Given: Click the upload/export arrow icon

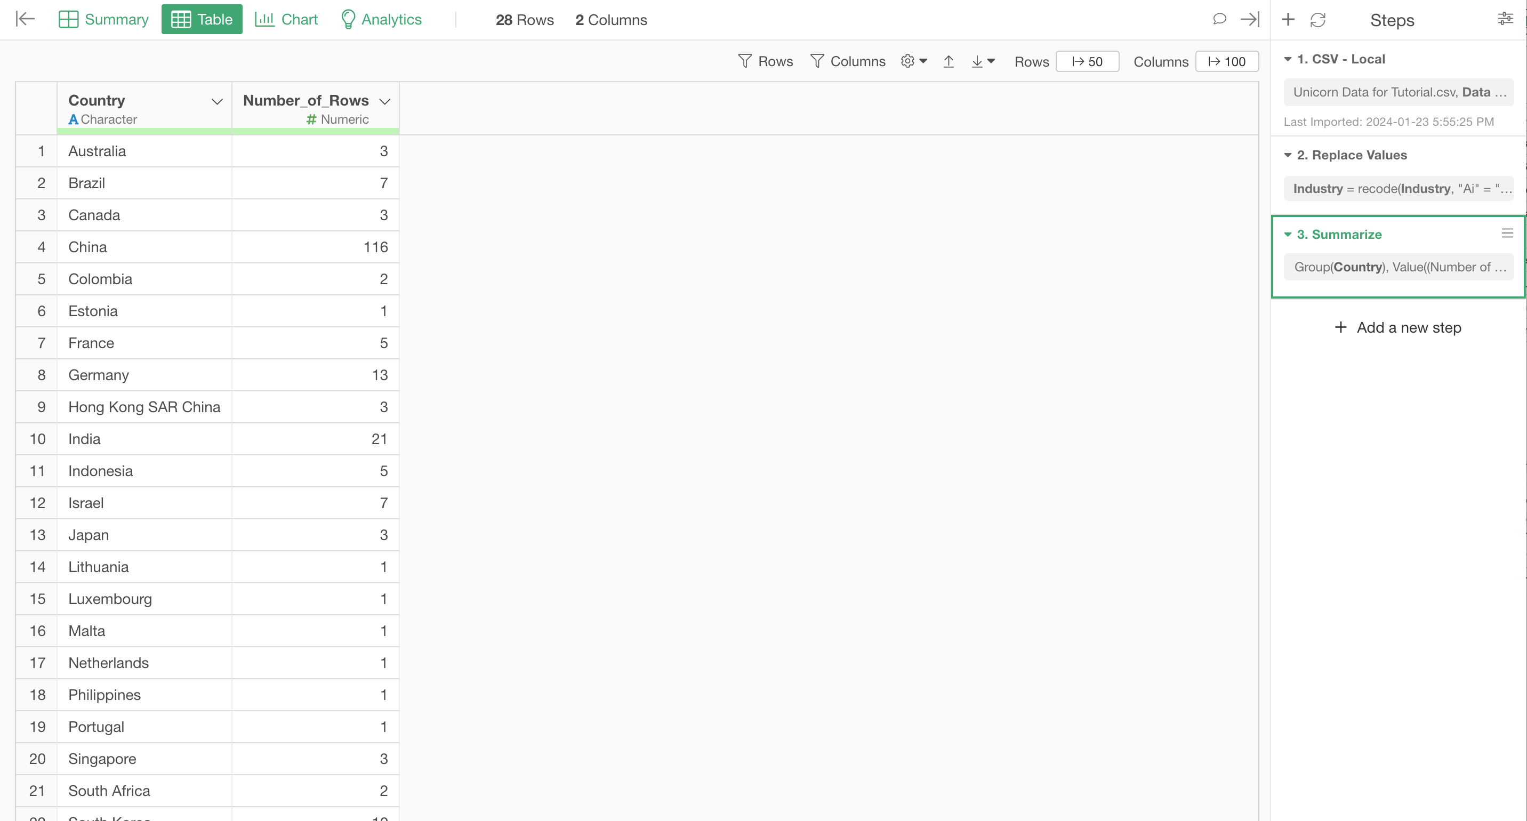Looking at the screenshot, I should [949, 62].
